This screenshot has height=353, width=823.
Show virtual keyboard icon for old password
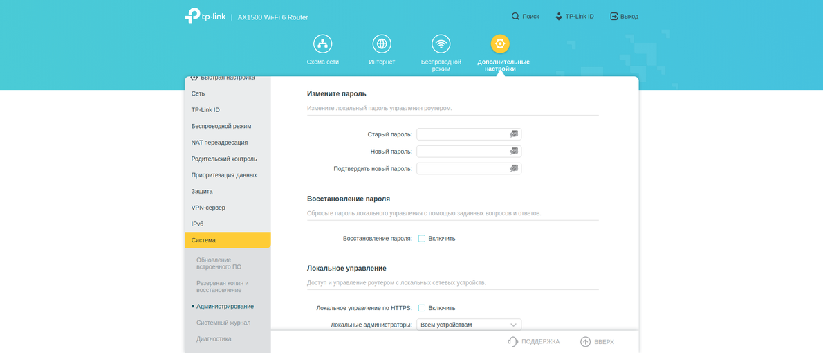coord(514,134)
